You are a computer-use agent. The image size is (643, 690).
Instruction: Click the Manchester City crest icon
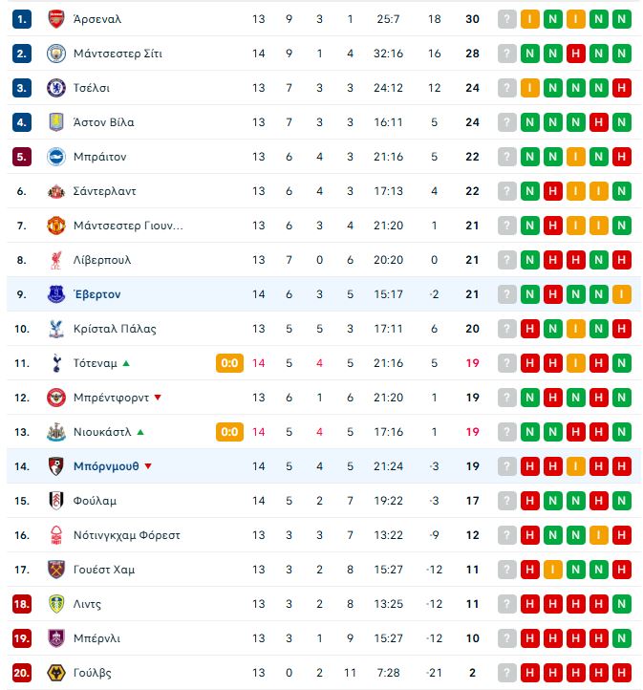[55, 54]
